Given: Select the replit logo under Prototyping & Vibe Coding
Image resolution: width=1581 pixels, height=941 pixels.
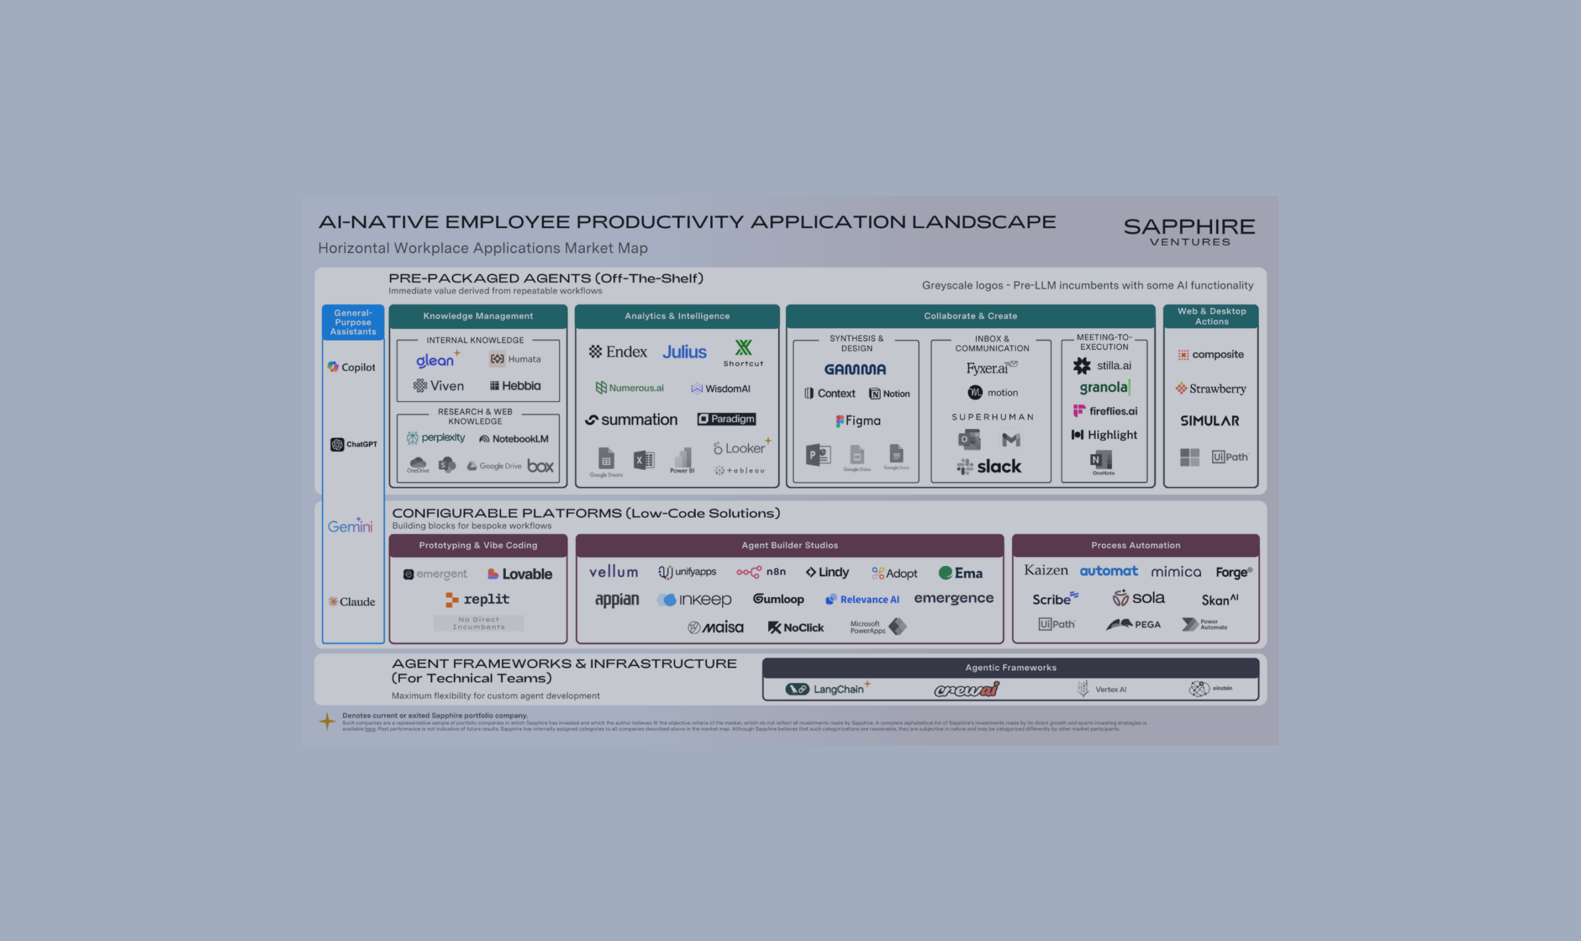Looking at the screenshot, I should (x=478, y=599).
